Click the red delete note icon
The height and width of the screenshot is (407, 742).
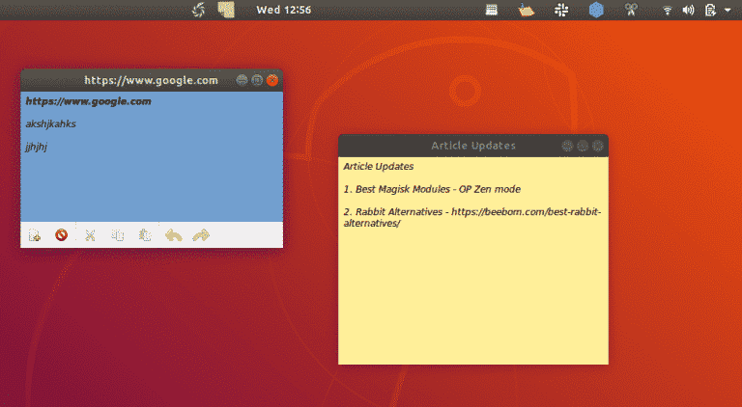(62, 234)
